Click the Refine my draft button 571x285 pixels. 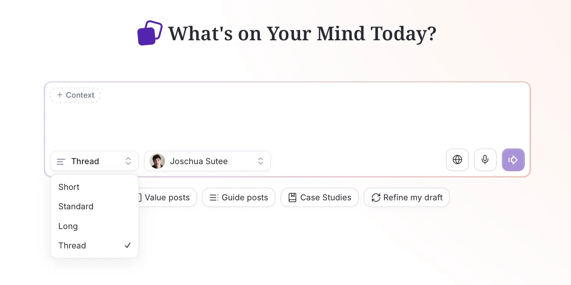[x=407, y=197]
